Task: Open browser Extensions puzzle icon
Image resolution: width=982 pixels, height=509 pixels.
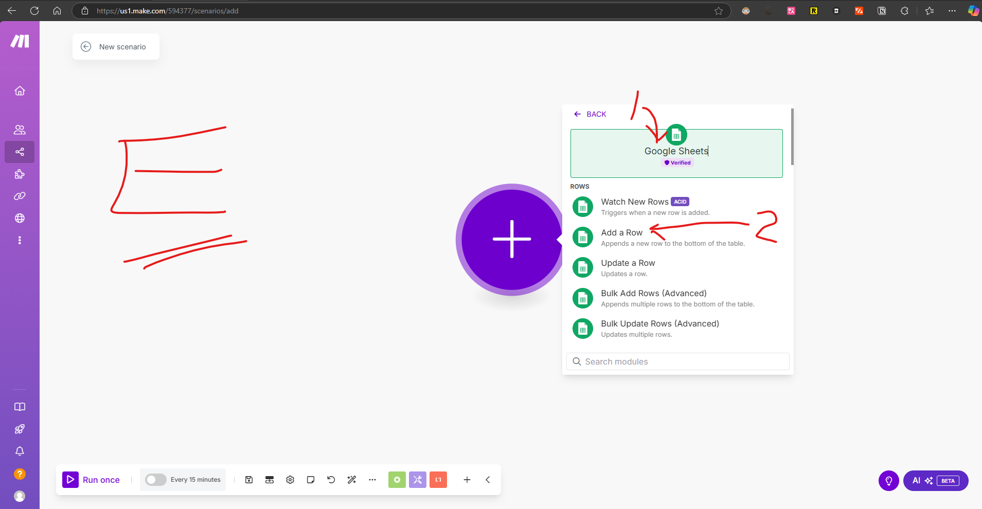Action: click(904, 11)
